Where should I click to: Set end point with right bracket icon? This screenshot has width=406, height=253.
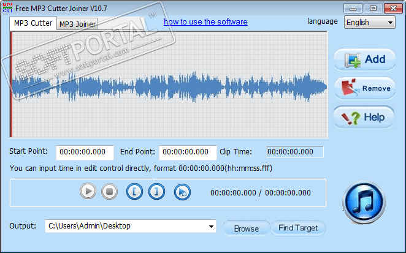coord(157,192)
